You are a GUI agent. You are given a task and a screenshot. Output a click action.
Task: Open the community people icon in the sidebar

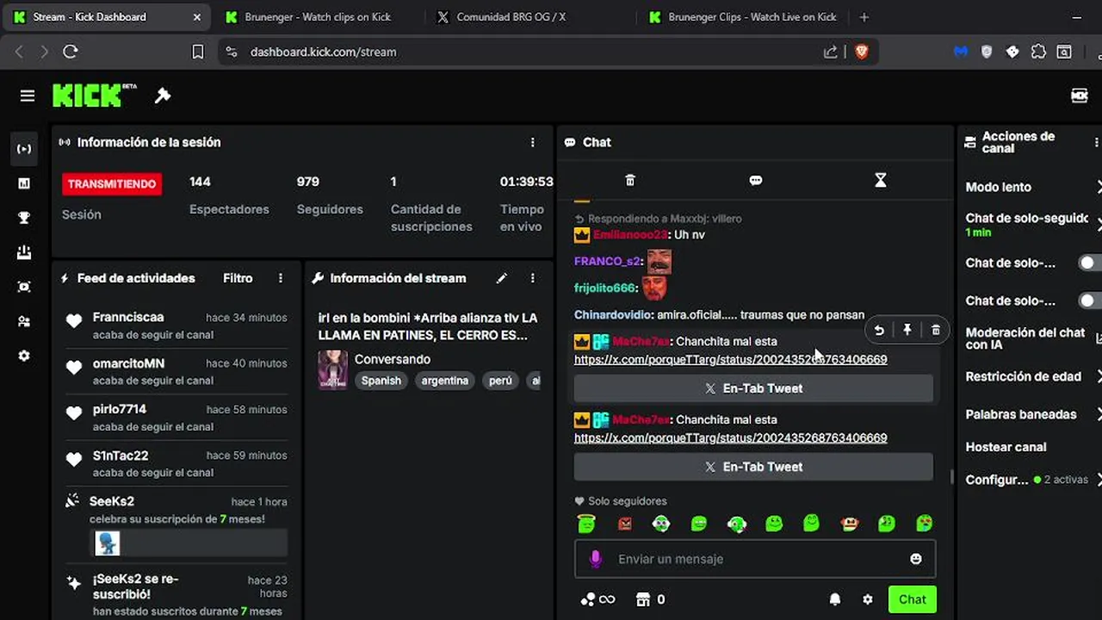(x=24, y=321)
